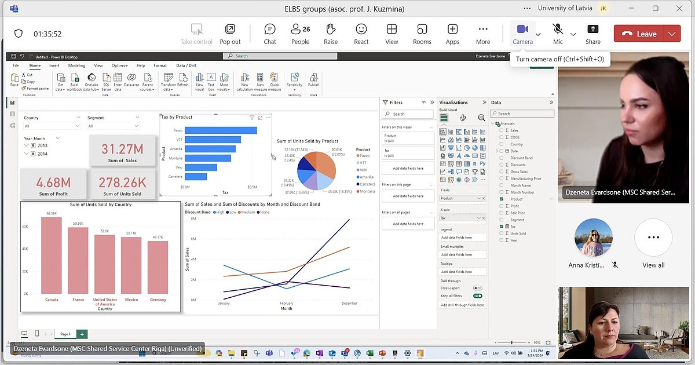
Task: Switch to the Data / Drill tab
Action: (x=186, y=65)
